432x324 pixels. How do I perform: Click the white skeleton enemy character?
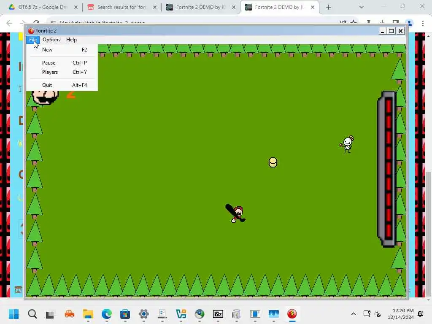pyautogui.click(x=347, y=144)
